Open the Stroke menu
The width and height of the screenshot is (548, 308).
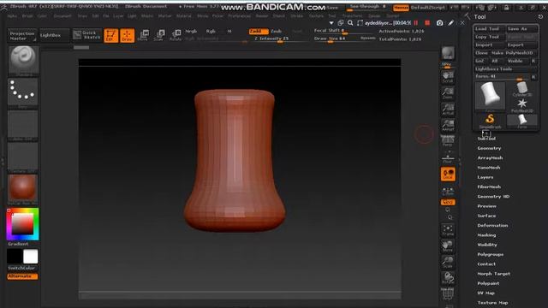297,16
